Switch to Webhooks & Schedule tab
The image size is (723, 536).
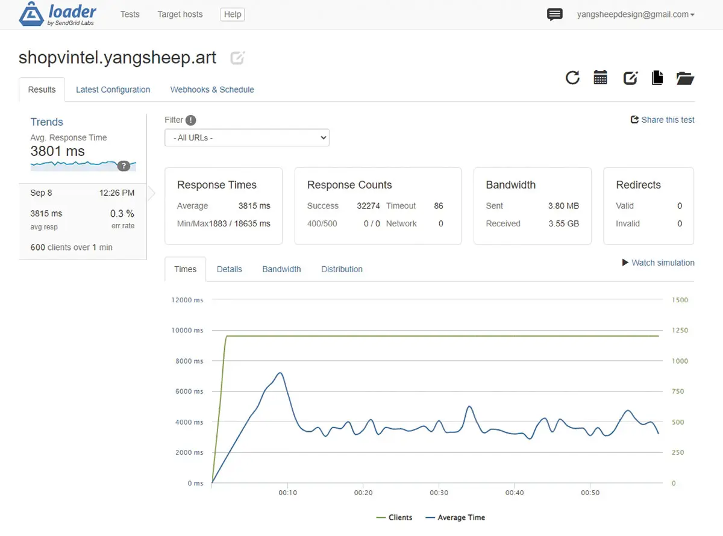pos(212,90)
